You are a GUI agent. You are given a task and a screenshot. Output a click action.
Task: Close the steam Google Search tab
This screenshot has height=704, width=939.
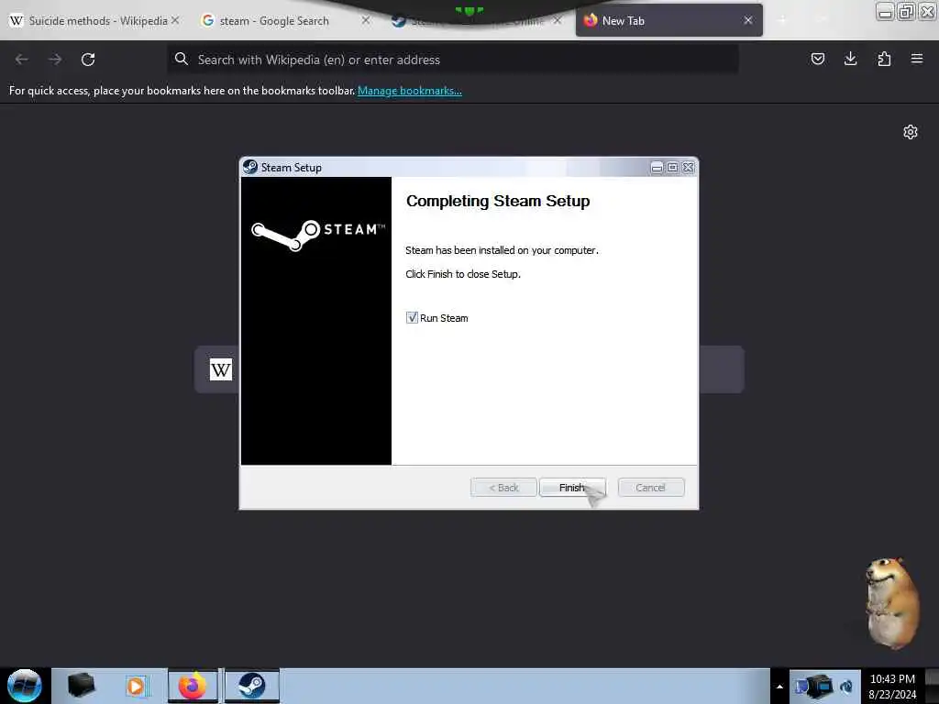click(x=366, y=20)
